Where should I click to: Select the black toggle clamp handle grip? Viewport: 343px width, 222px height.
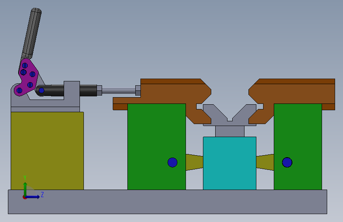pos(32,33)
